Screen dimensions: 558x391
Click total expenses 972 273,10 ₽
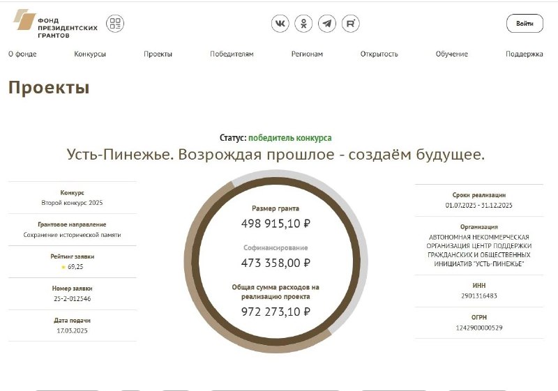pyautogui.click(x=276, y=312)
